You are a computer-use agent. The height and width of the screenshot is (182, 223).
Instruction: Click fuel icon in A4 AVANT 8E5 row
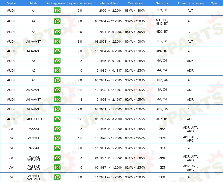pyautogui.click(x=57, y=41)
